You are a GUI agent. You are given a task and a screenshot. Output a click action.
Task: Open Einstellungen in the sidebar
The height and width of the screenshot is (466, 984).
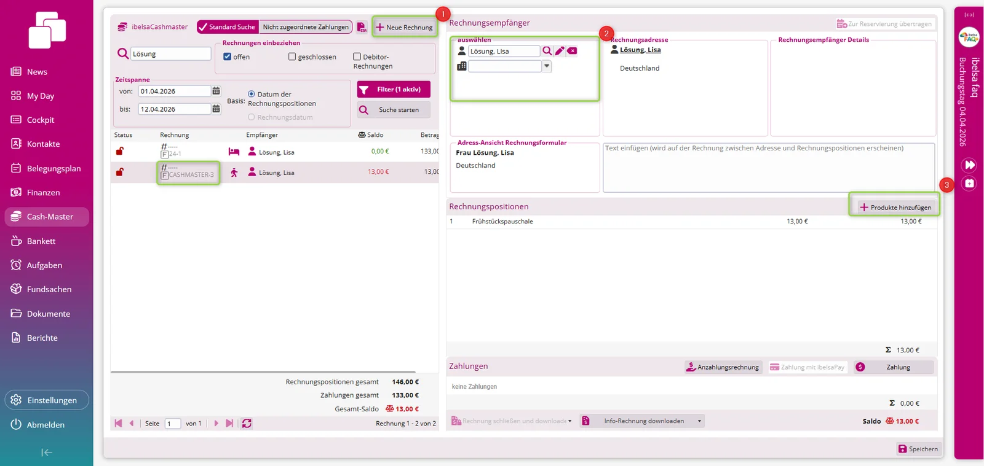coord(47,400)
